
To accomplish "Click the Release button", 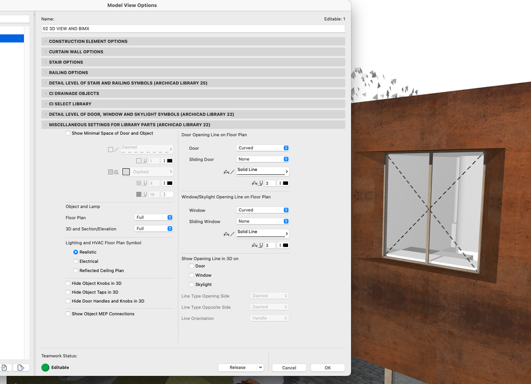I will [238, 368].
